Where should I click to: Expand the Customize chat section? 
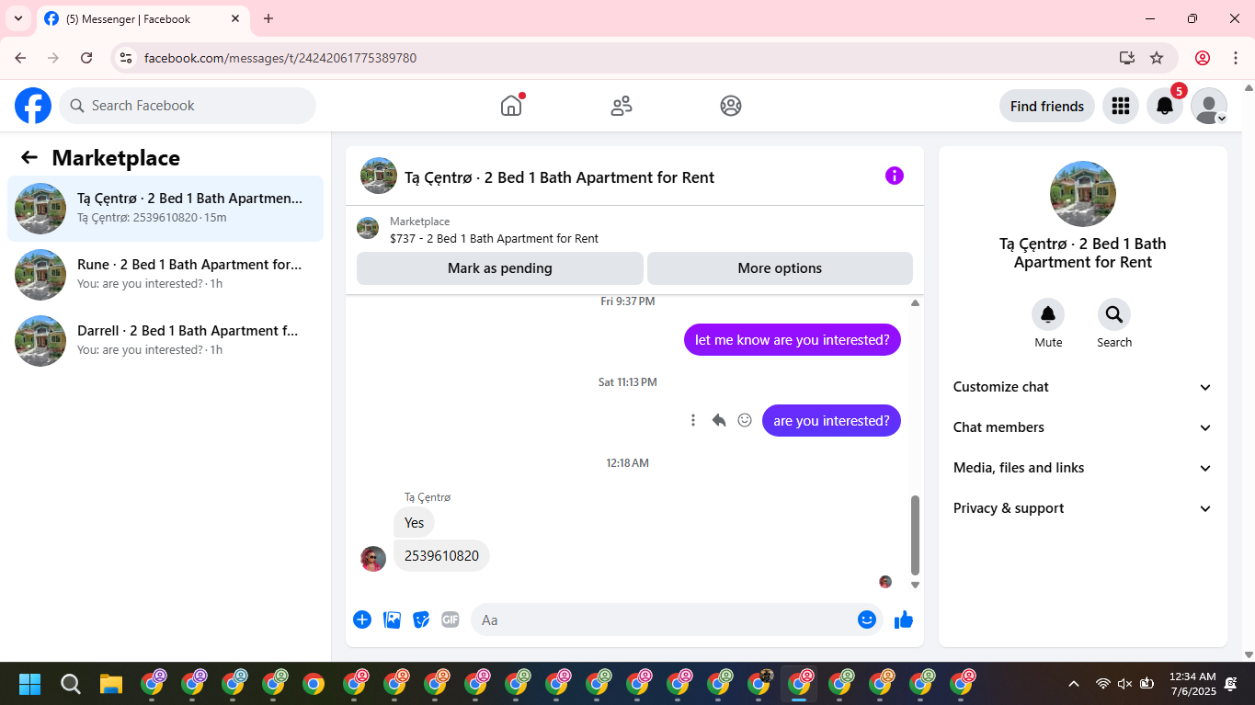1083,387
